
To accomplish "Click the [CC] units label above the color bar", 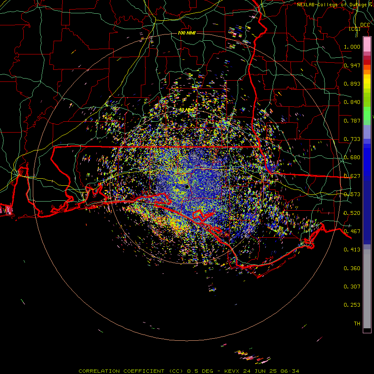I will [355, 29].
